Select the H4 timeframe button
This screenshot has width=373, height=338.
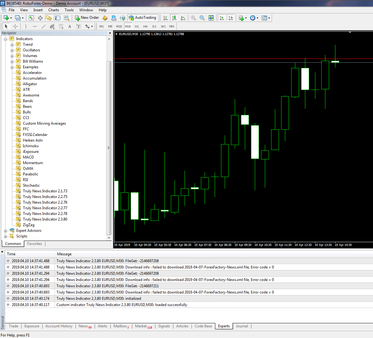(x=145, y=26)
